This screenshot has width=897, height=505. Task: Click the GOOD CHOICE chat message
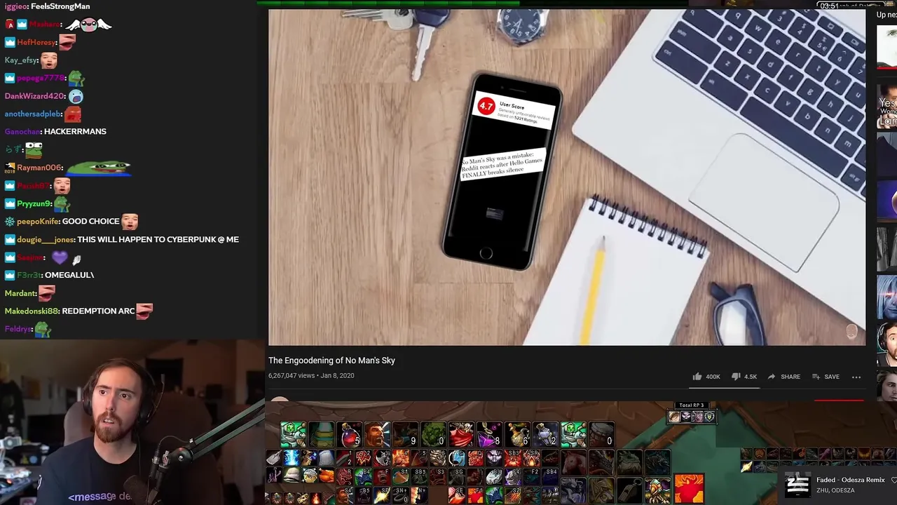point(90,222)
